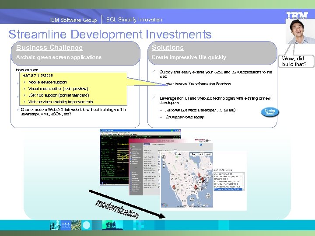Click the blue globe icon in the pink web app

point(201,144)
